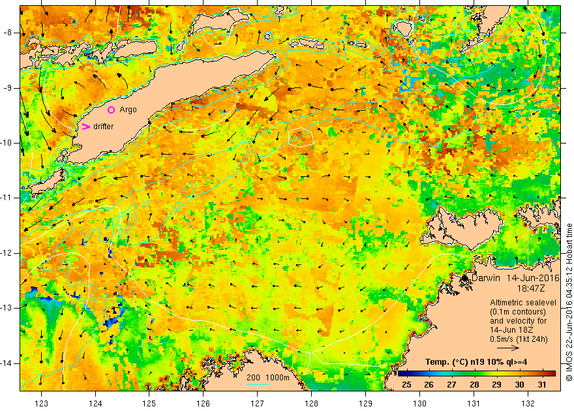Screen dimensions: 574x411
Task: Click the '14-Jun-2016' date text
Action: pyautogui.click(x=534, y=278)
